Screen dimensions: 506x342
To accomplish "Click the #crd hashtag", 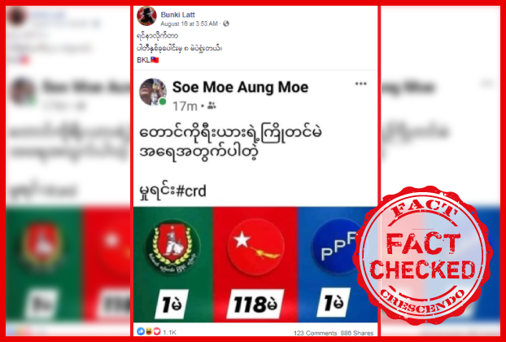I will click(191, 191).
